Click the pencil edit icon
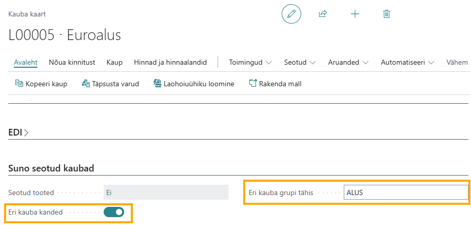Image resolution: width=471 pixels, height=231 pixels. pos(291,14)
